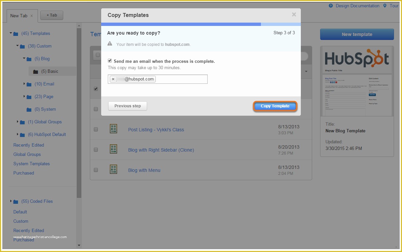Open Blog with Menu template

pos(144,170)
